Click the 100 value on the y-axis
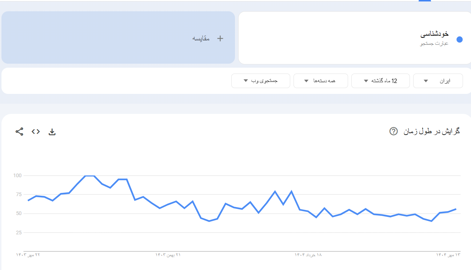The height and width of the screenshot is (270, 471). (18, 175)
